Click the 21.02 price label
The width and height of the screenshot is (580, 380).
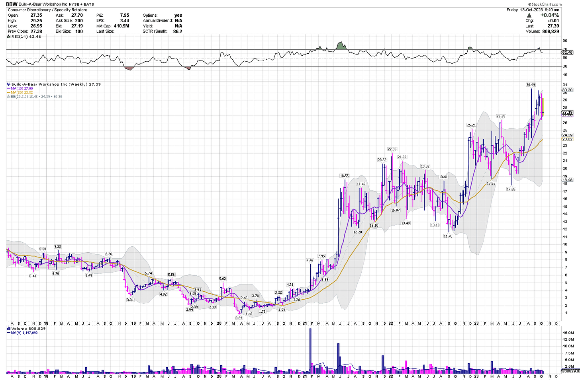click(x=402, y=157)
